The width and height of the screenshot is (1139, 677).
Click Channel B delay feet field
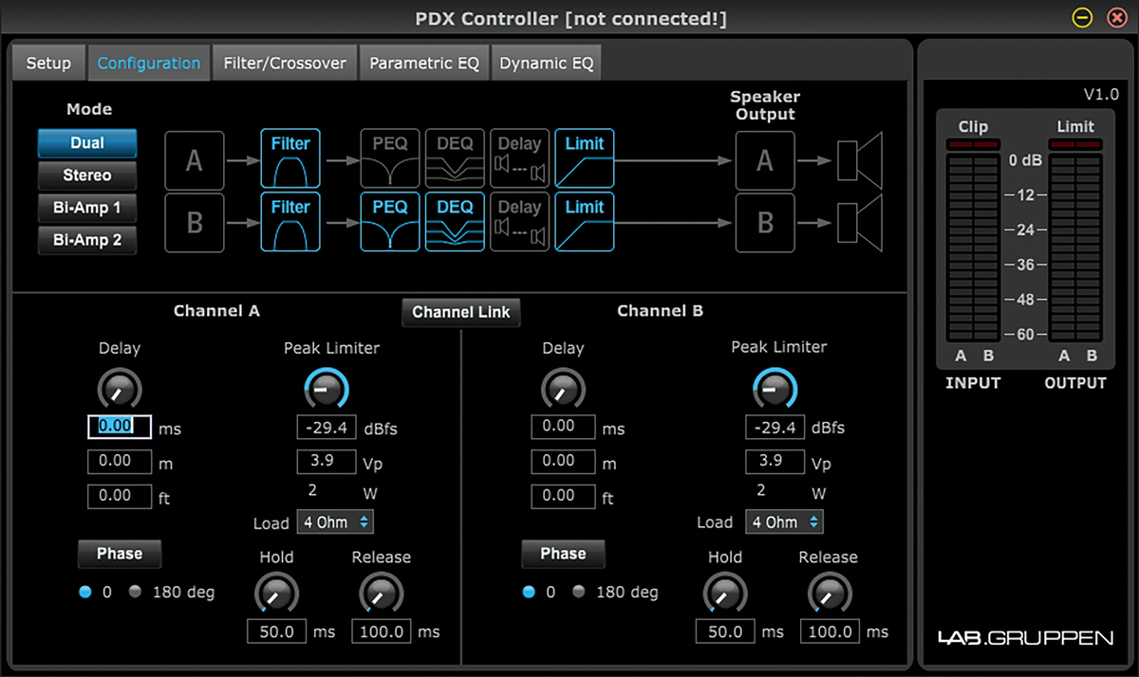[x=563, y=496]
